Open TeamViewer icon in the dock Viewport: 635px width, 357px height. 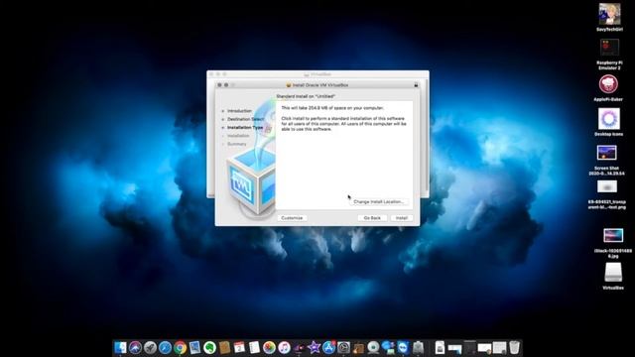[403, 347]
